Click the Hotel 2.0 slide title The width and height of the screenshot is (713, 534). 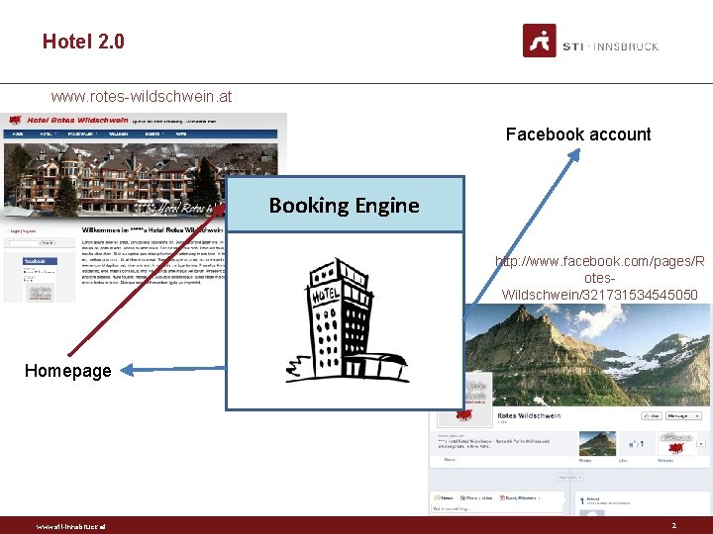83,42
